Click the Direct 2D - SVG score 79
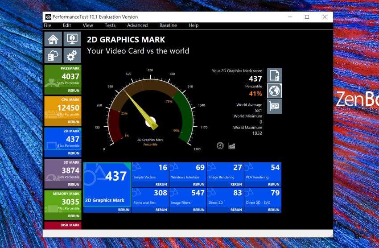The height and width of the screenshot is (248, 379). [x=275, y=193]
